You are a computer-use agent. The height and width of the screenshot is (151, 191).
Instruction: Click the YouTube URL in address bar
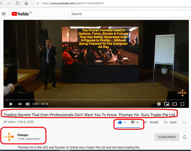tap(73, 3)
